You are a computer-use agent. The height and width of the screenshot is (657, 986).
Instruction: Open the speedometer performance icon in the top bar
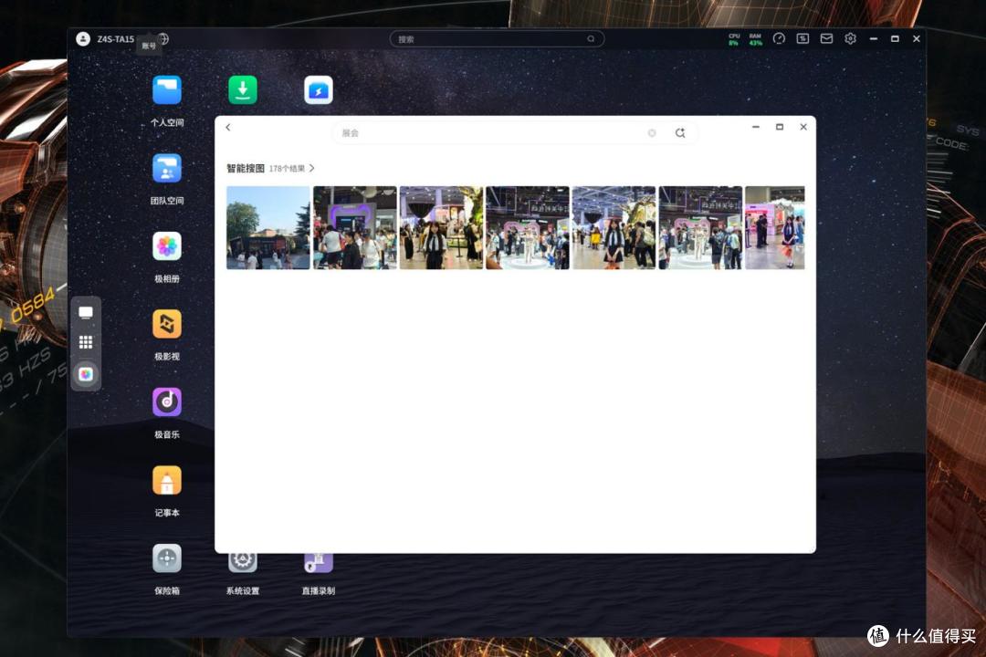(x=779, y=39)
